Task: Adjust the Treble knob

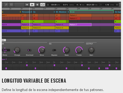Action: [x=79, y=50]
